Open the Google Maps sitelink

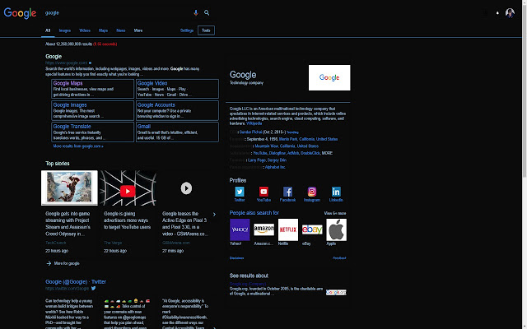[68, 83]
